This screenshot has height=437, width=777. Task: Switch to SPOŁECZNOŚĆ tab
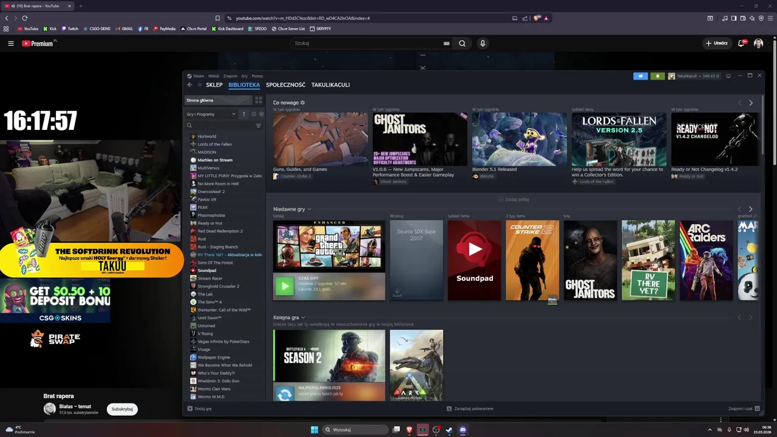285,85
